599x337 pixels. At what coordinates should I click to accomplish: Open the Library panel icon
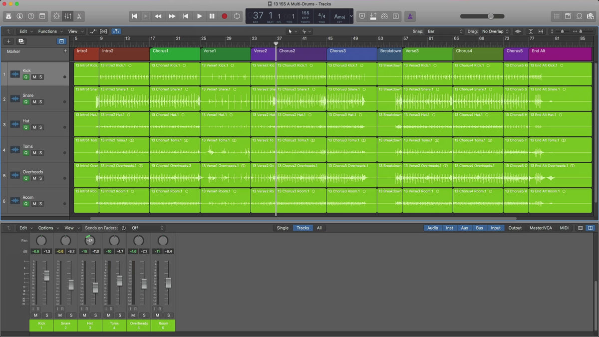[x=8, y=16]
